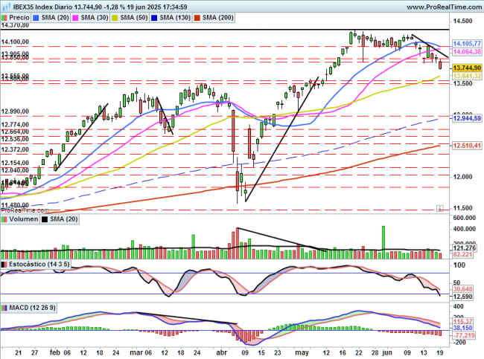Click the 12.774,00 level label
The image size is (484, 359).
coord(15,124)
